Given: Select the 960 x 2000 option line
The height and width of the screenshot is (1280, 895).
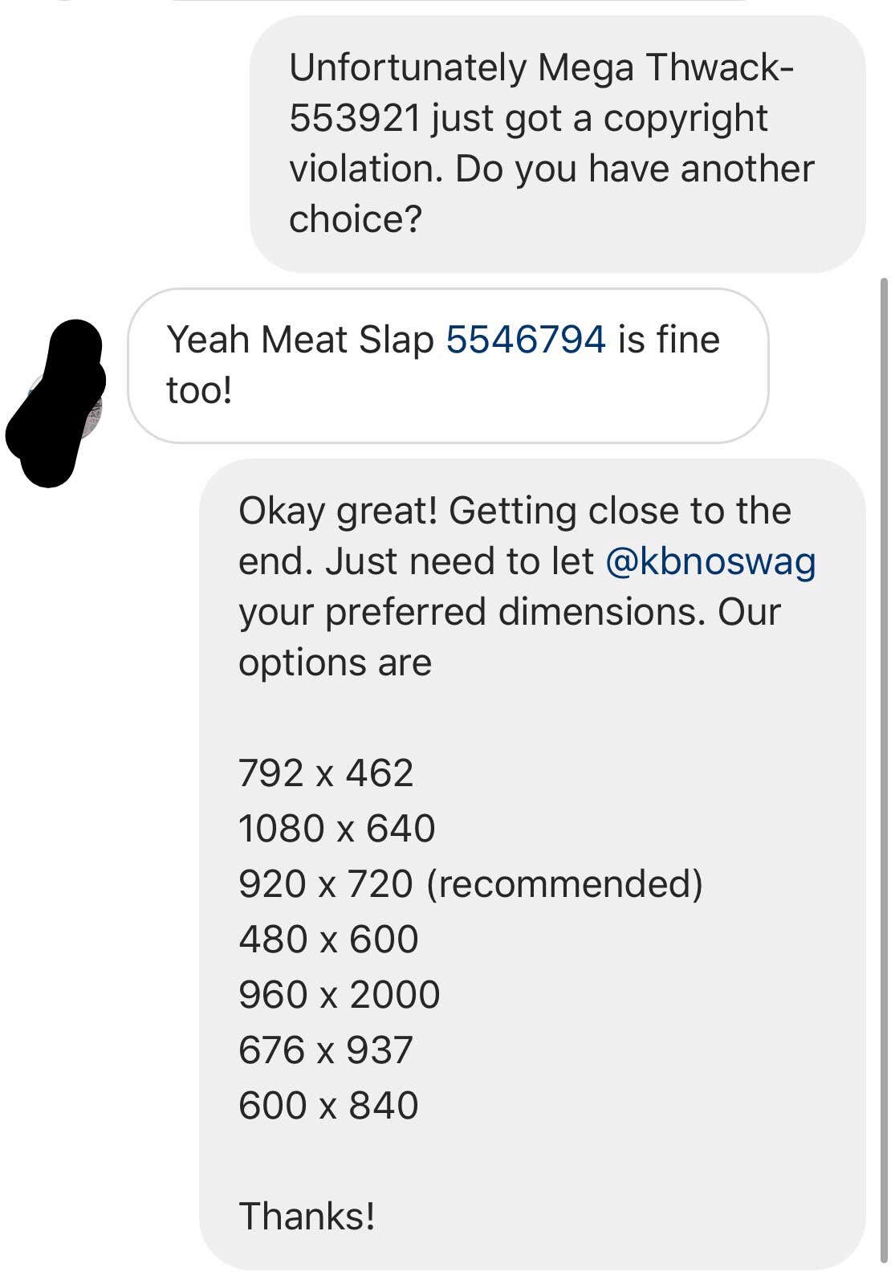Looking at the screenshot, I should pyautogui.click(x=339, y=995).
